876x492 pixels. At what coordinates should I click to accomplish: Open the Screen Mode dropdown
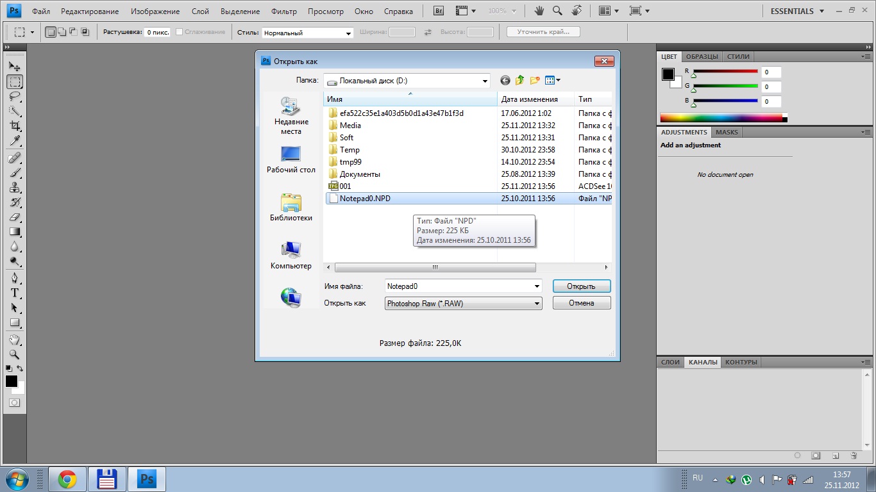tap(639, 11)
